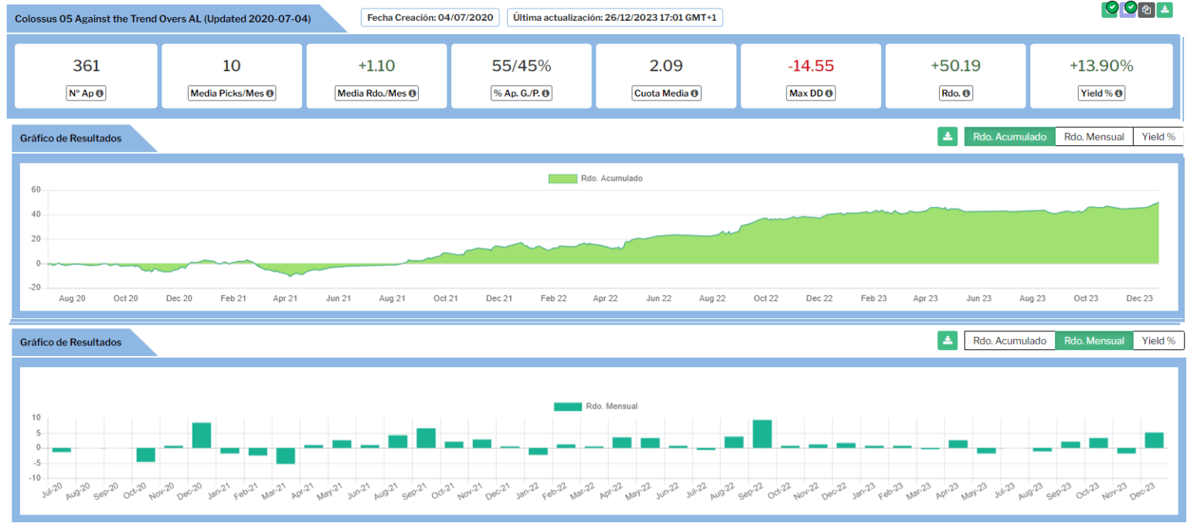Viewport: 1187px width, 523px height.
Task: Click the gray copy icon at top right
Action: (1146, 10)
